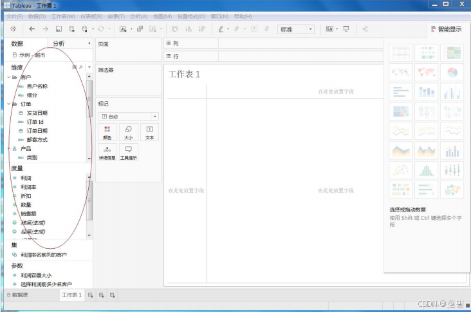Open the 维度 pane dropdown arrow

(x=89, y=67)
